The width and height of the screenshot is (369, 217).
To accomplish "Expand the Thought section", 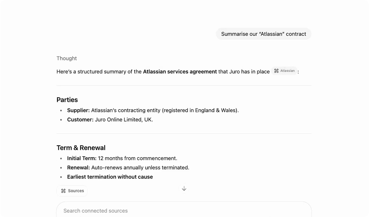I will 67,58.
